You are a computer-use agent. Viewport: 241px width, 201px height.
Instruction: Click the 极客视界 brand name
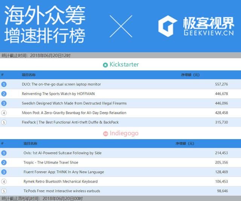point(209,23)
